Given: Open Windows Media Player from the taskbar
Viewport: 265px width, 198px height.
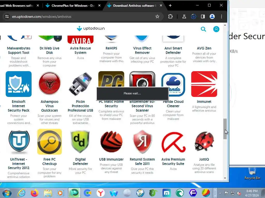Looking at the screenshot, I should pos(61,193).
